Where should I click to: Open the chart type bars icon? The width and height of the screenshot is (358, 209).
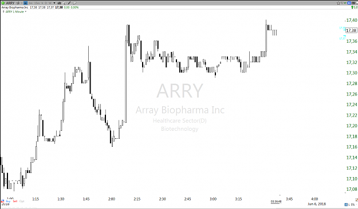coord(59,3)
